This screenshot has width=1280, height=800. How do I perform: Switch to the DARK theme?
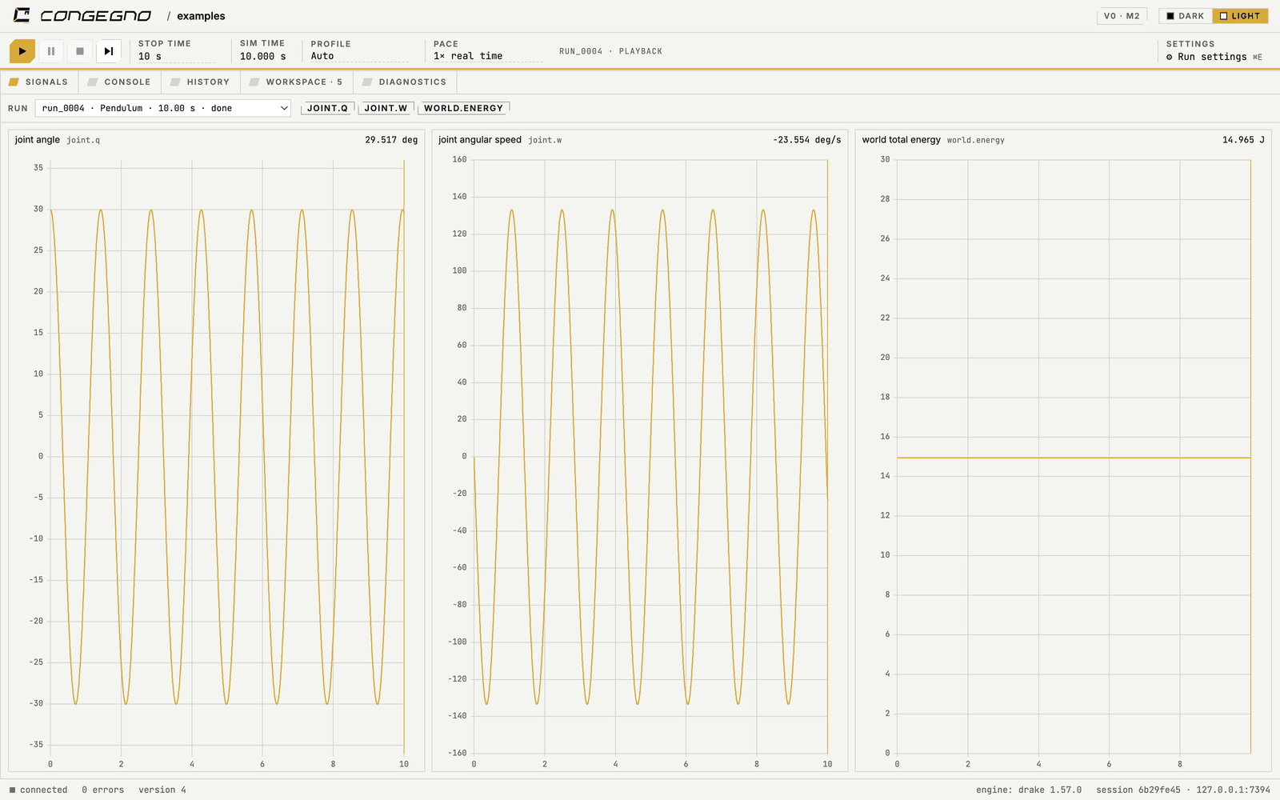click(1186, 16)
